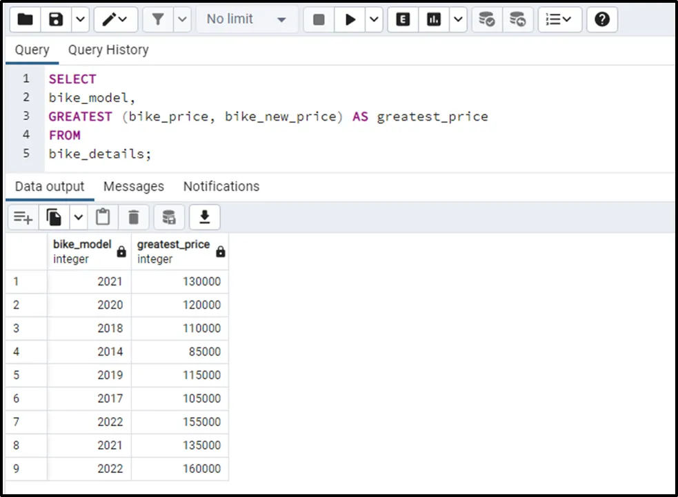Open the Help question mark icon
Viewport: 678px width, 497px height.
coord(601,20)
